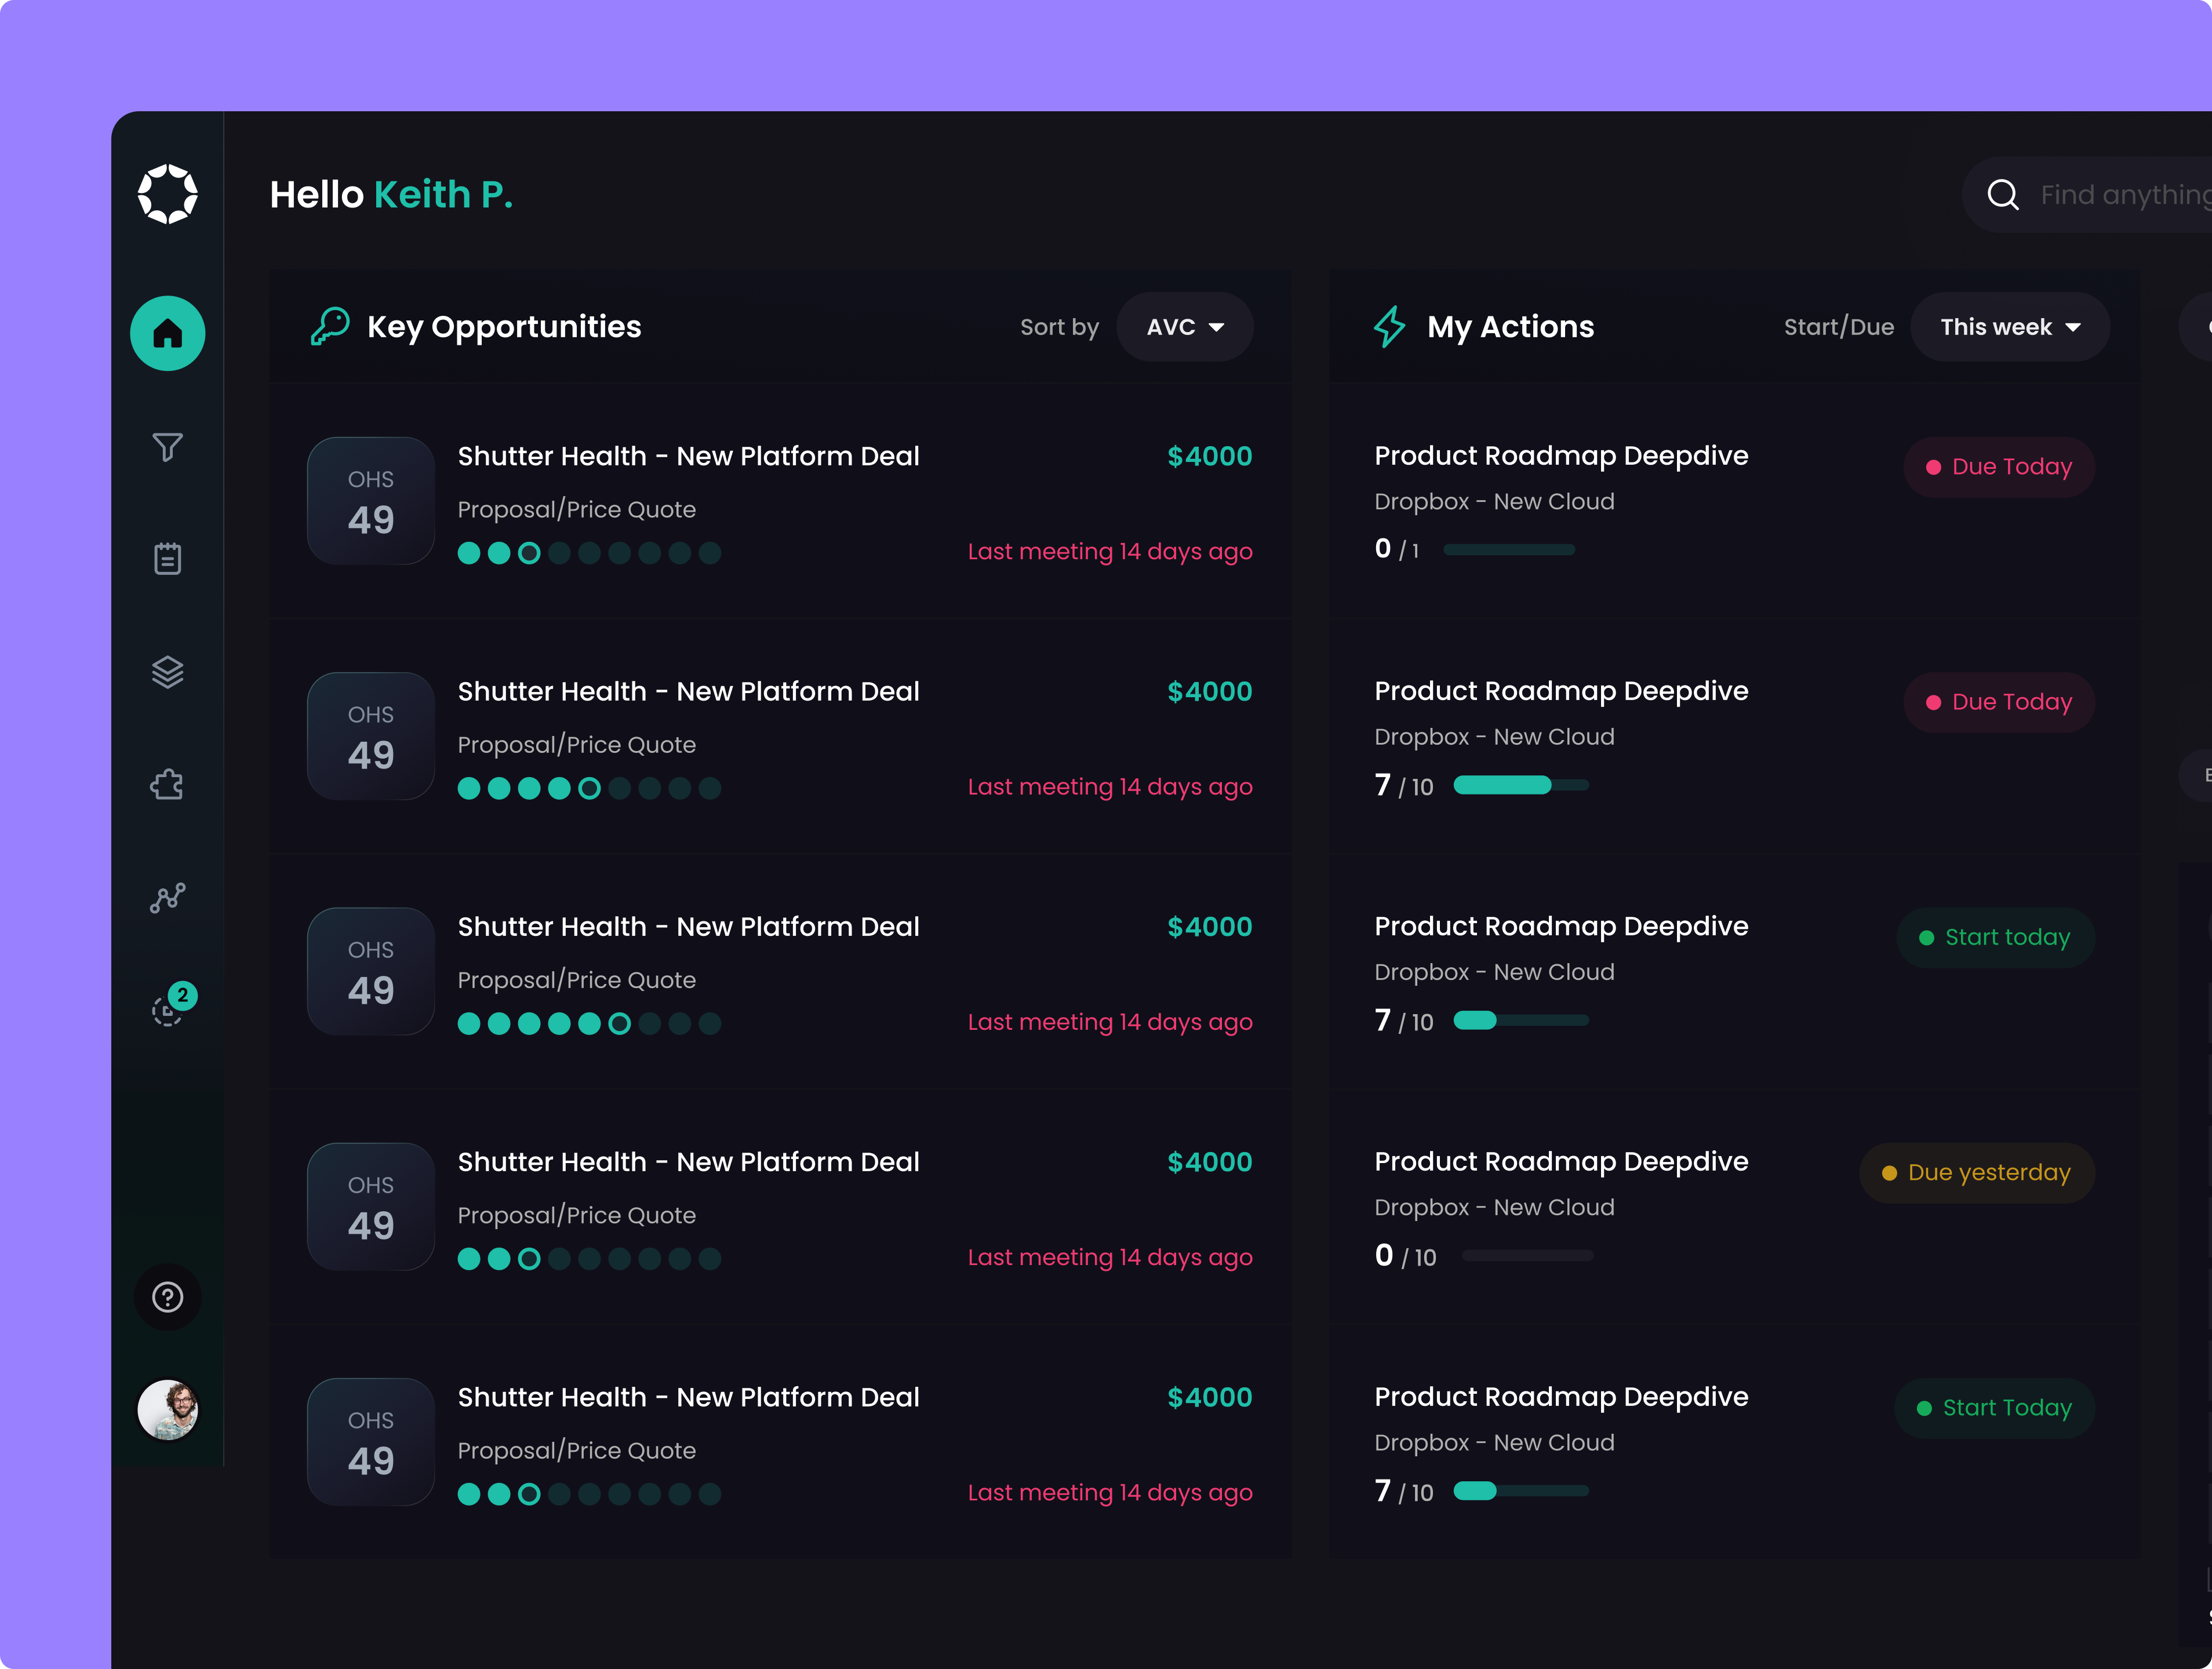Open the last Product Roadmap Deepdive action
This screenshot has height=1669, width=2212.
coord(1560,1396)
